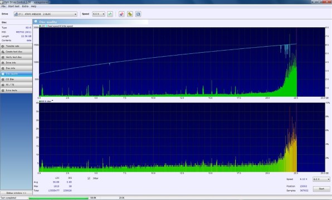
Task: Click the refresh drive speed icon
Action: [110, 14]
